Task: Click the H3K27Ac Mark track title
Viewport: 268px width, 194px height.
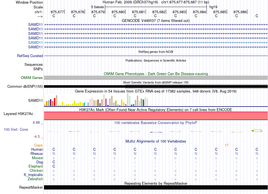Action: [156, 110]
